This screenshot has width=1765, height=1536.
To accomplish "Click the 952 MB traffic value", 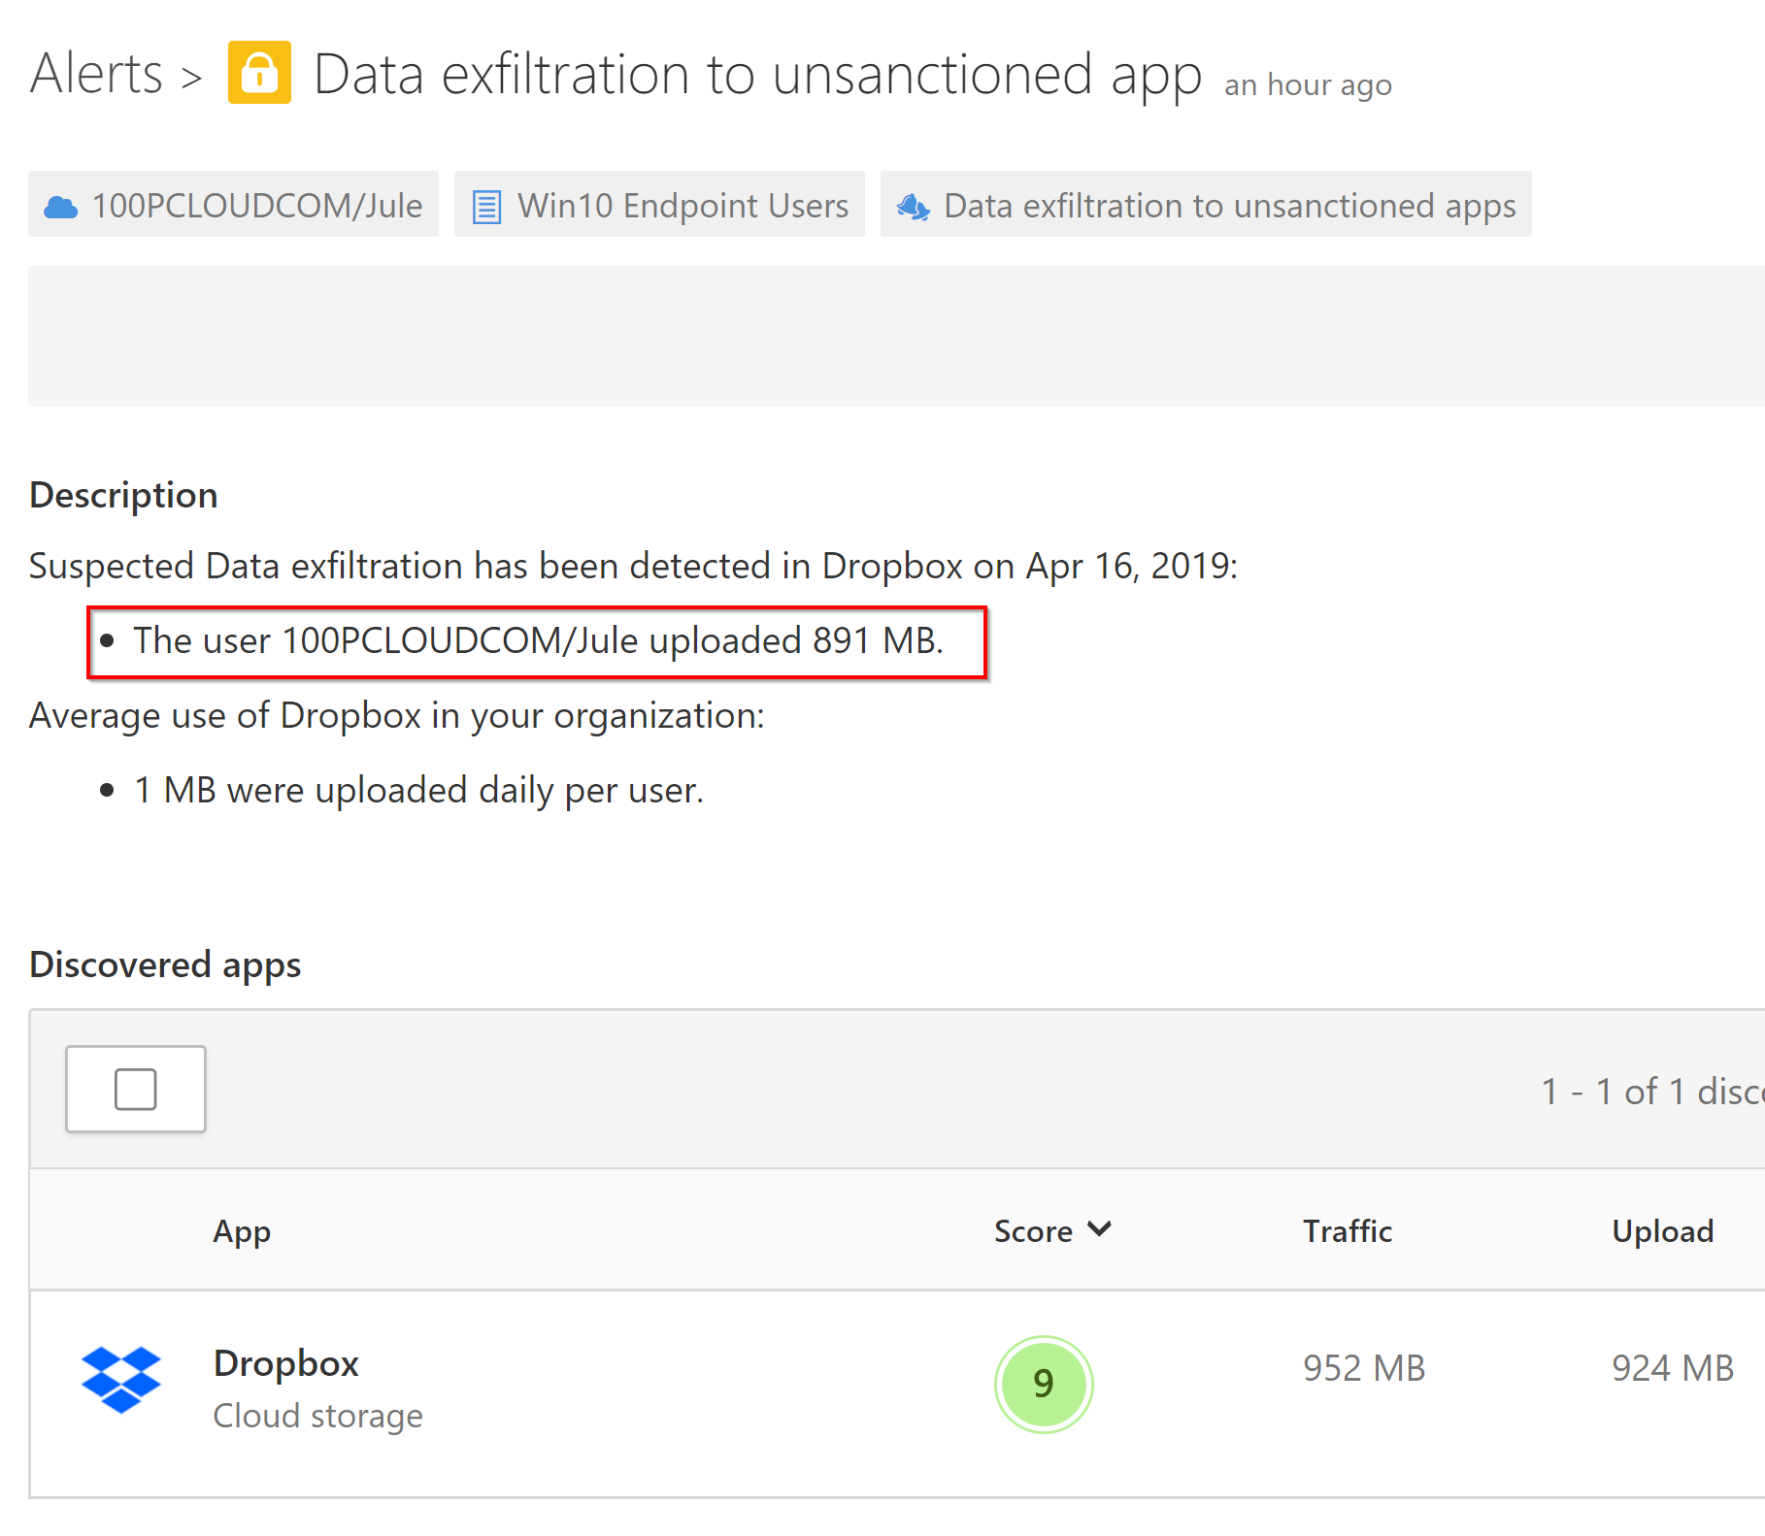I will [x=1363, y=1368].
